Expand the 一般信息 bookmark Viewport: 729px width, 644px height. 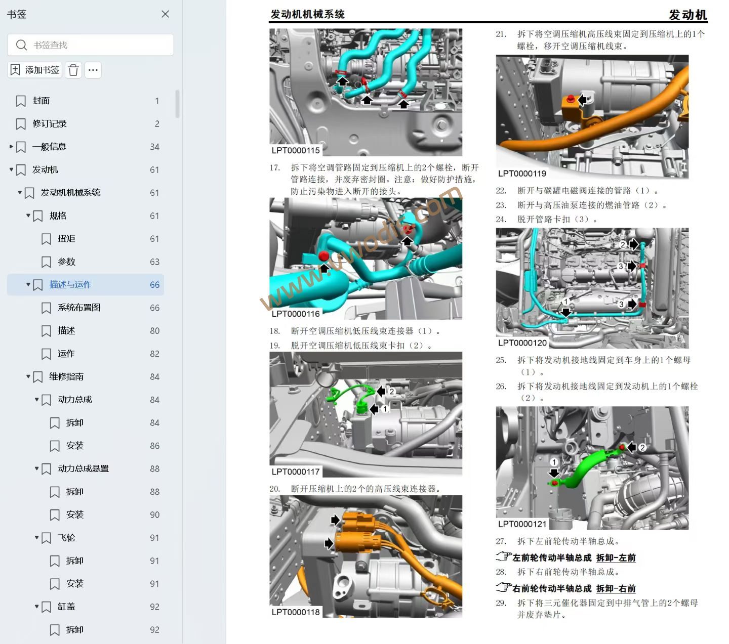(11, 147)
